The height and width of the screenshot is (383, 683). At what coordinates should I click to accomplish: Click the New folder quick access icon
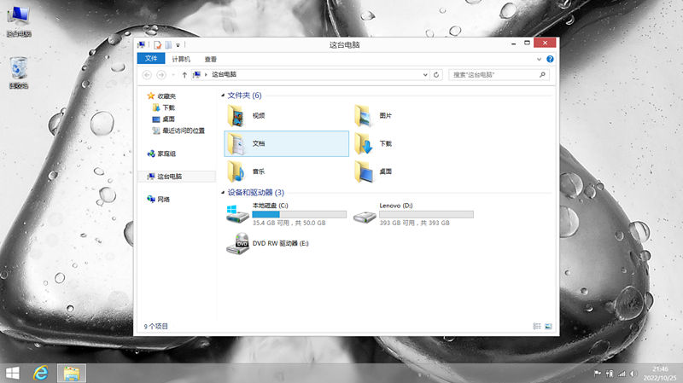click(168, 45)
